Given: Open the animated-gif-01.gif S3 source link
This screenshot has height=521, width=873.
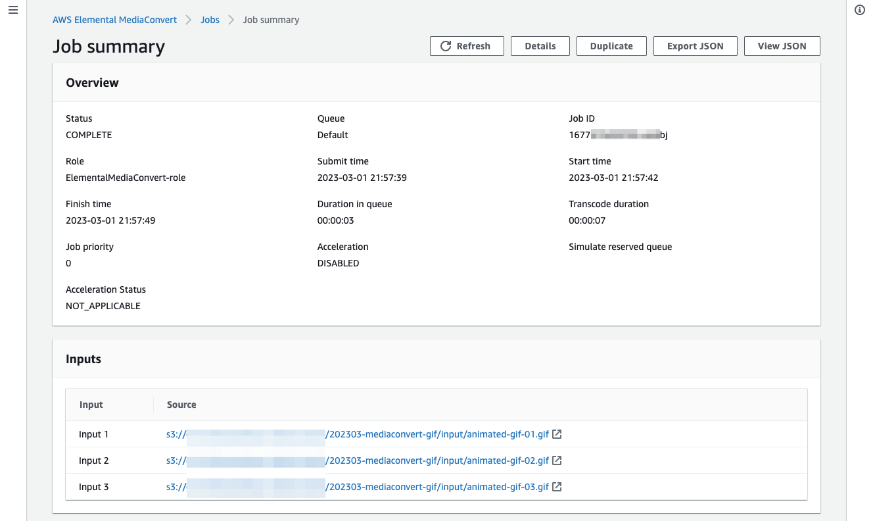Looking at the screenshot, I should pyautogui.click(x=358, y=434).
